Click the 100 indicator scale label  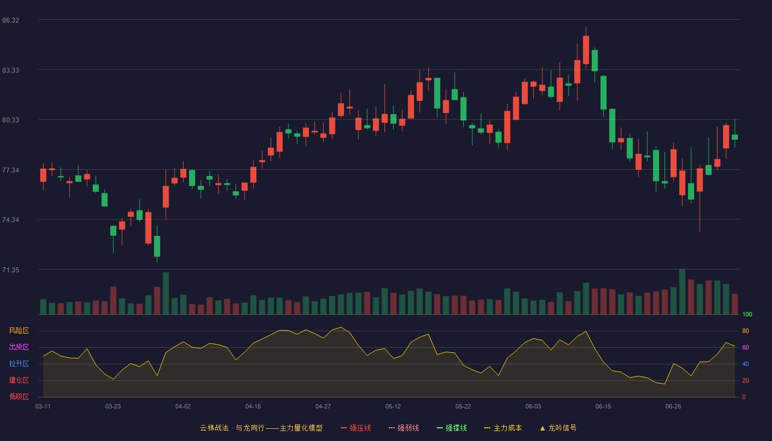tap(747, 315)
